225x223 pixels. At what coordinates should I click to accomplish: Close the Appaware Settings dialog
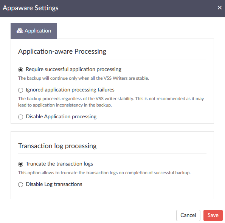pos(220,8)
